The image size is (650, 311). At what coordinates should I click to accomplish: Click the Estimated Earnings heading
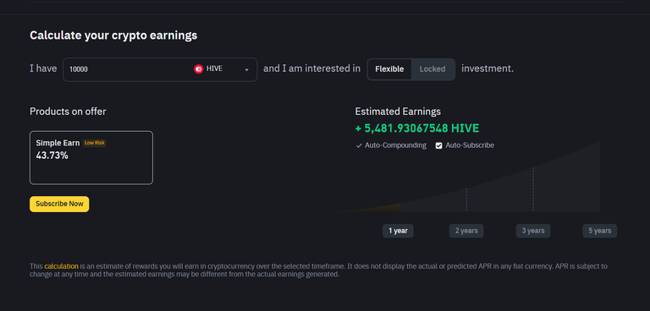click(398, 112)
